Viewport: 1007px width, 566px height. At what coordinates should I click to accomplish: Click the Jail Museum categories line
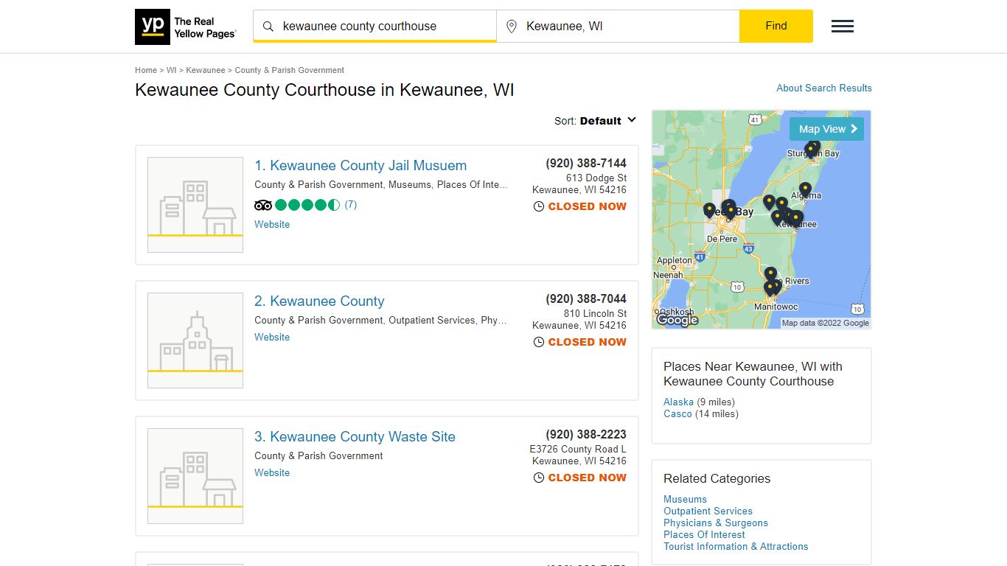tap(381, 185)
